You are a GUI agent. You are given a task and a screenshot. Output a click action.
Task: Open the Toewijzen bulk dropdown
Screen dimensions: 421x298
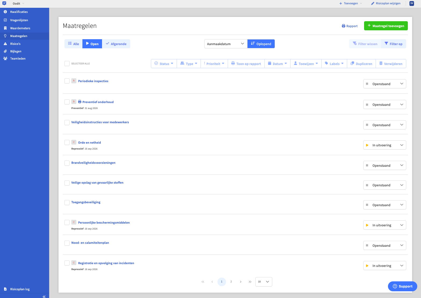(x=306, y=64)
